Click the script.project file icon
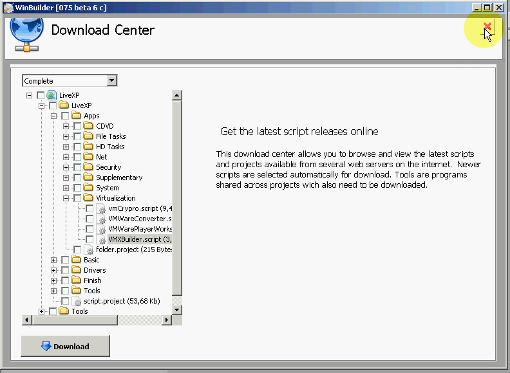This screenshot has height=373, width=510. [77, 301]
